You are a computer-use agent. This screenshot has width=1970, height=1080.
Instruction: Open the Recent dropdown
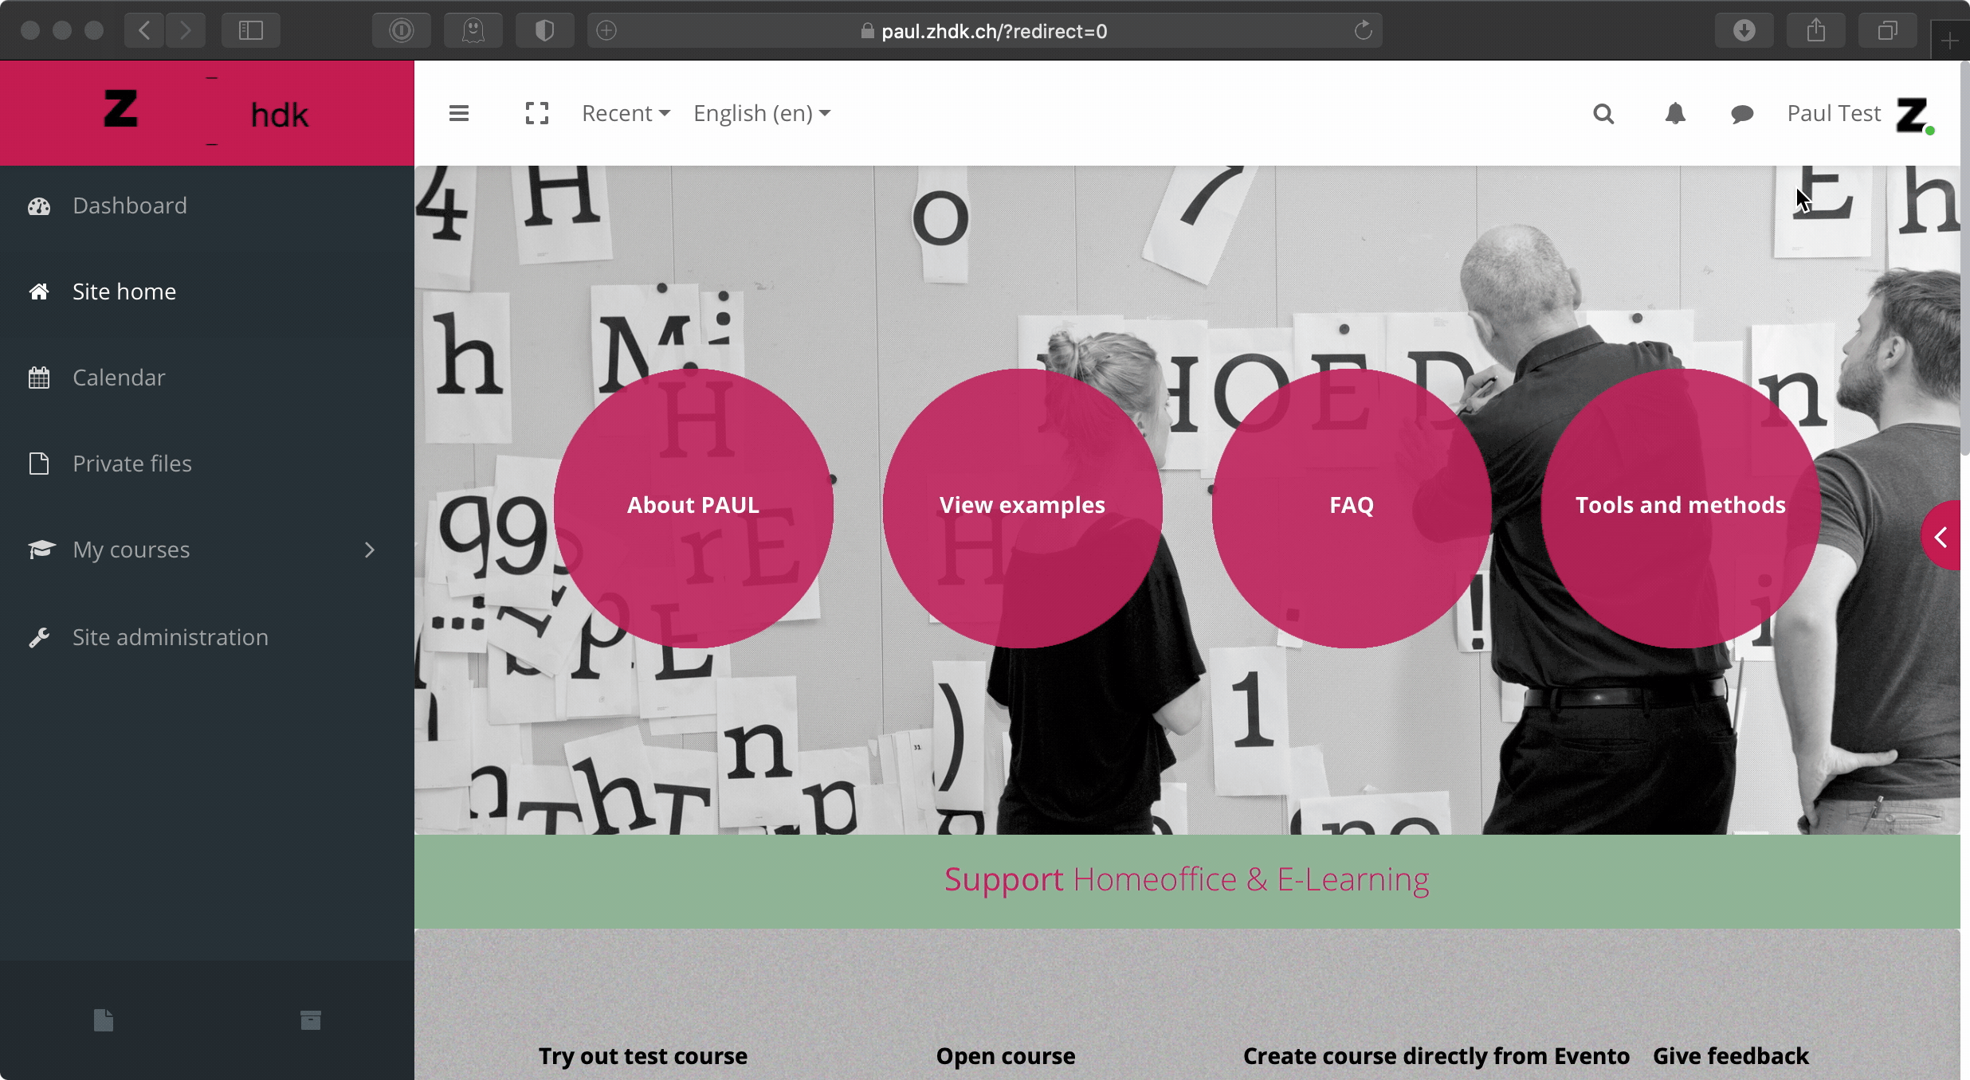tap(626, 114)
